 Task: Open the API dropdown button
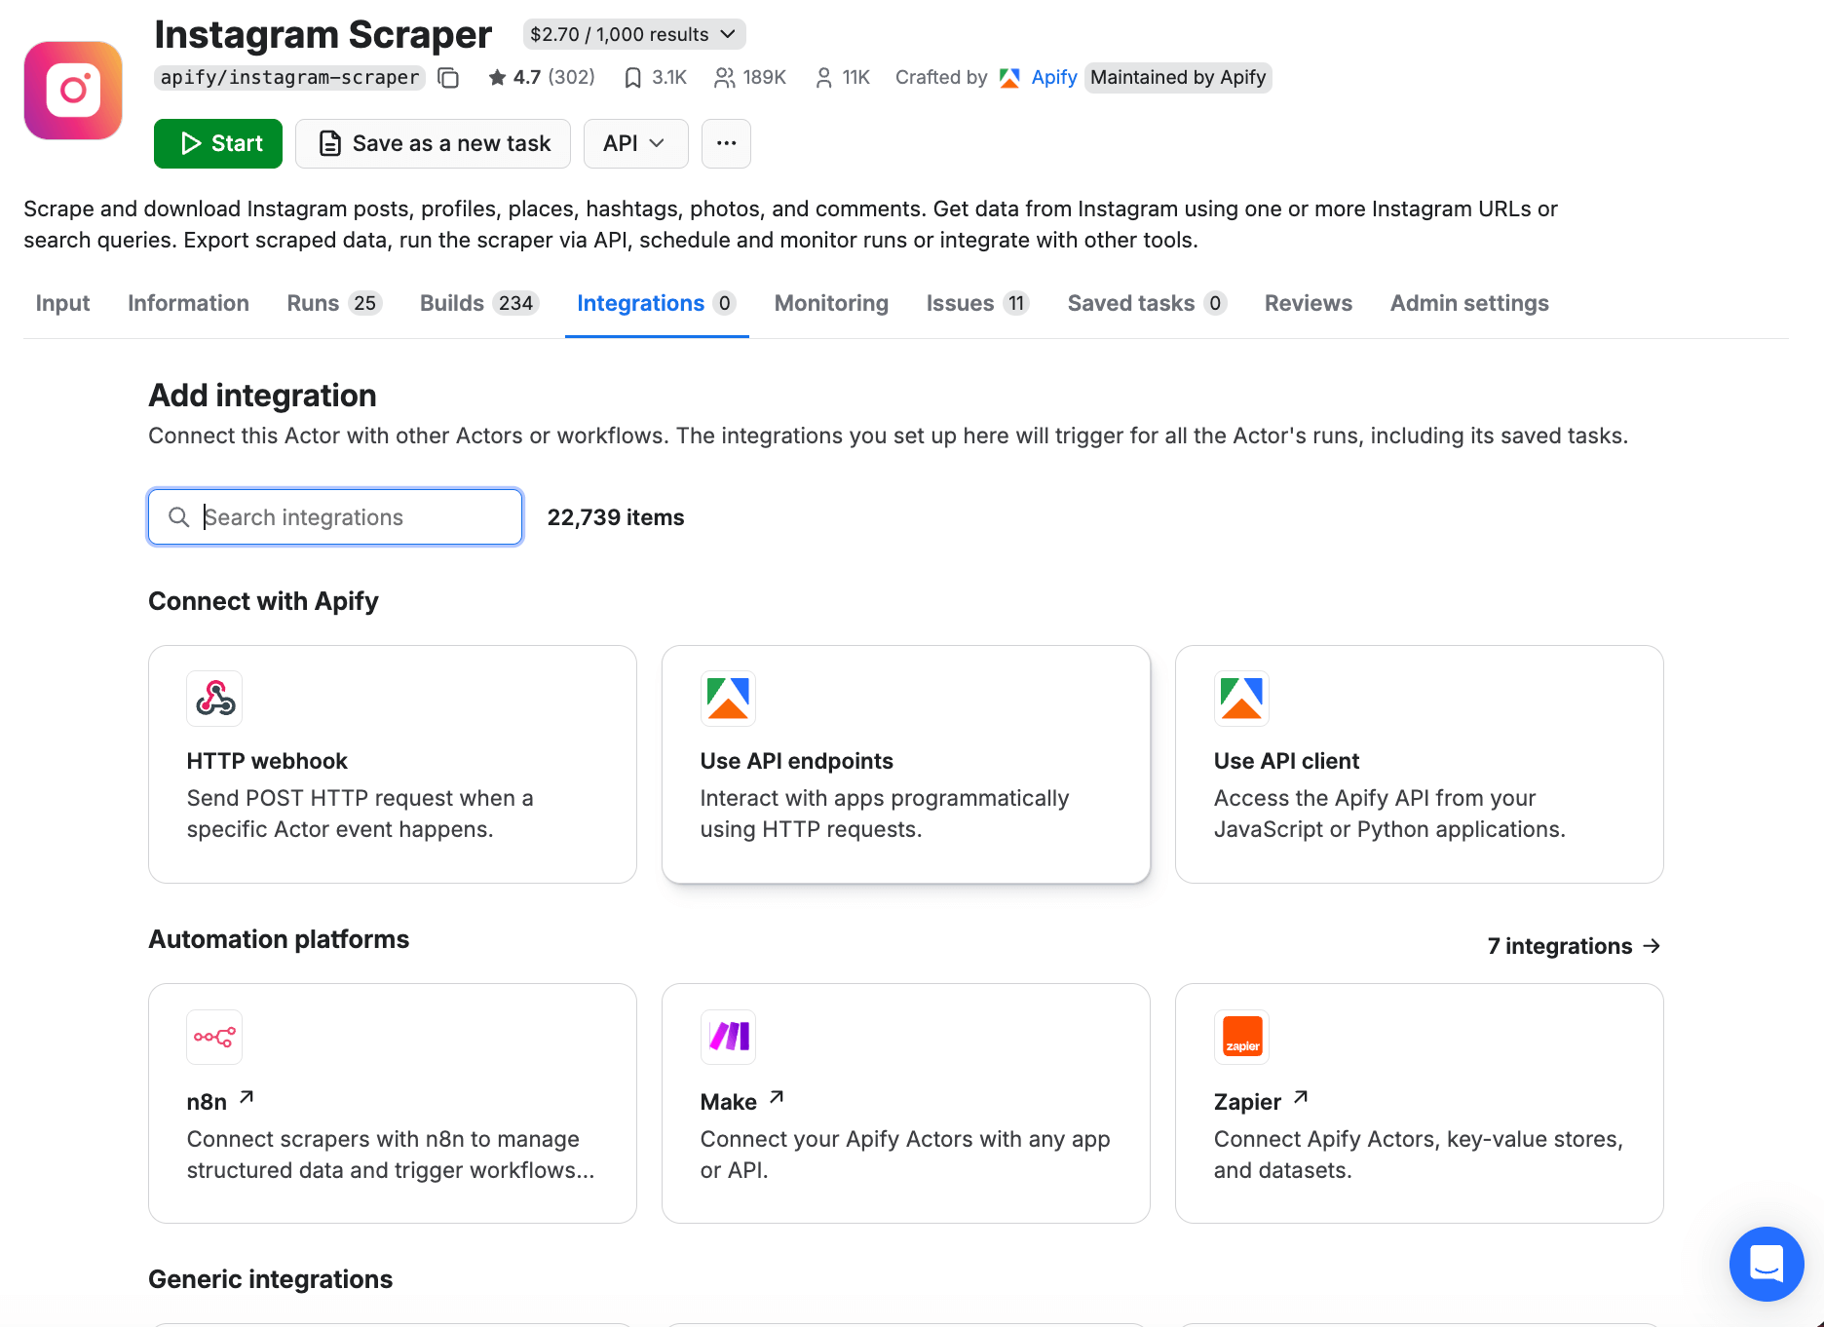click(x=635, y=143)
